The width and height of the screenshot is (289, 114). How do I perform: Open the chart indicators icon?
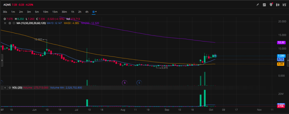(264, 5)
